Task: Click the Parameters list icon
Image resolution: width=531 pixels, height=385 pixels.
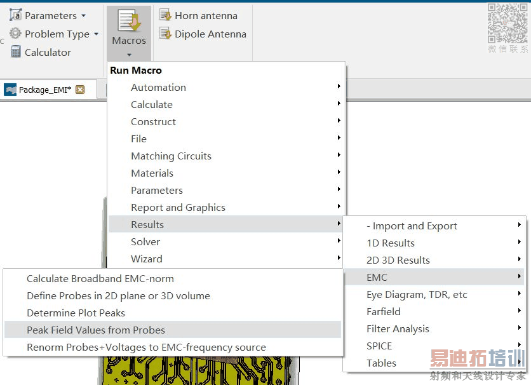Action: 16,15
